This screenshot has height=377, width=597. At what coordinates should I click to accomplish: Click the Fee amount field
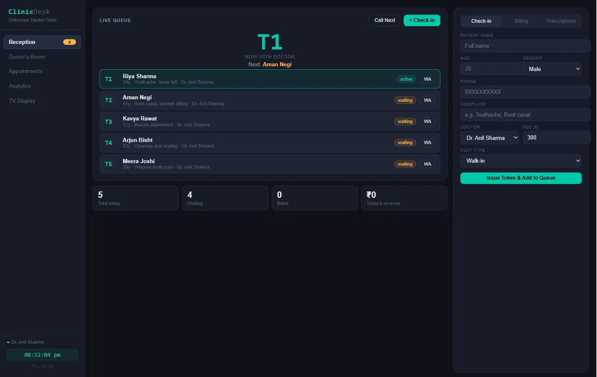pyautogui.click(x=556, y=137)
